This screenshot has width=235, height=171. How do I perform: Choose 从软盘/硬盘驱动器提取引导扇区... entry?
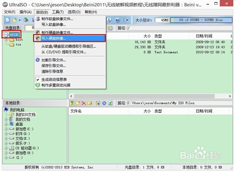[70, 46]
